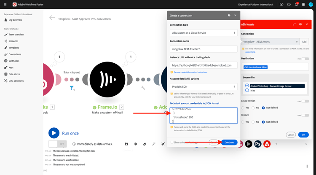This screenshot has width=316, height=175.
Task: Open the user profile avatar
Action: pos(311,5)
